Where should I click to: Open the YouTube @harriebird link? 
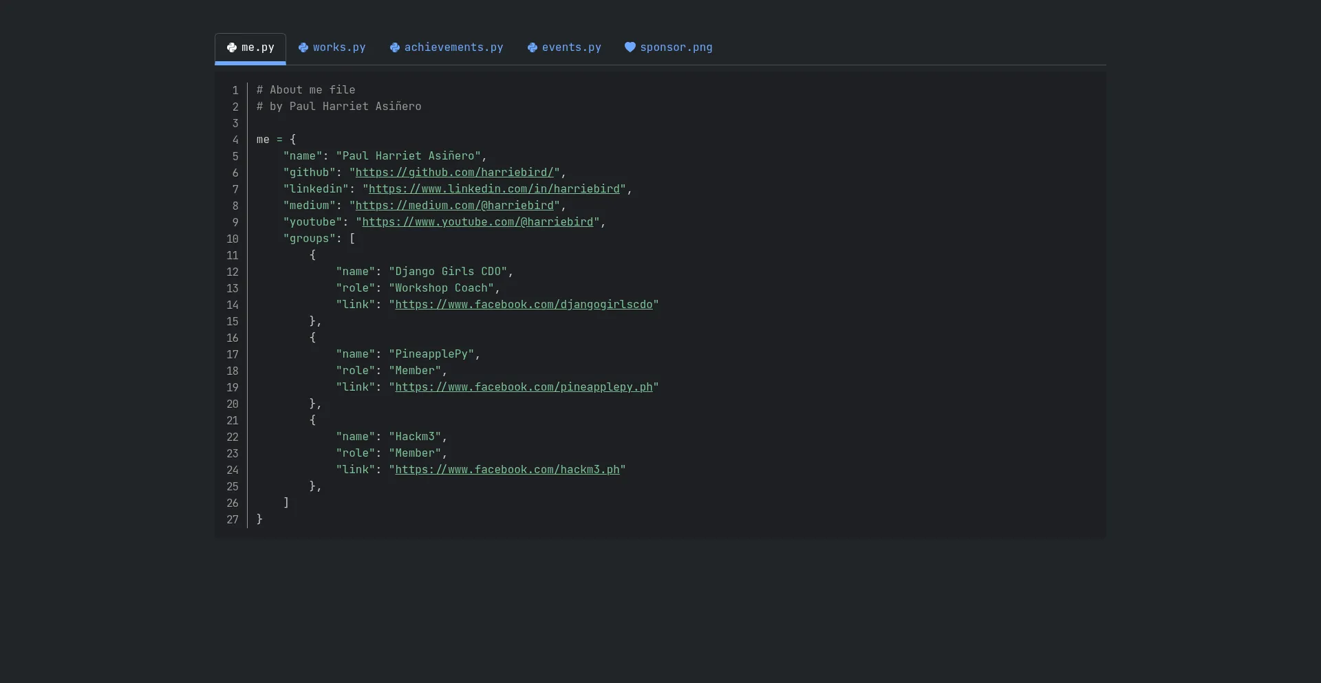(478, 222)
